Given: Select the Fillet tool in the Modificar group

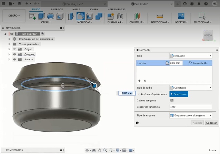Looking at the screenshot, I should (81, 16).
